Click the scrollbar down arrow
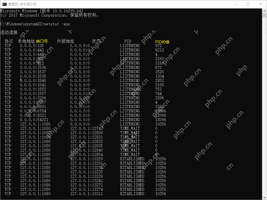 point(264,197)
